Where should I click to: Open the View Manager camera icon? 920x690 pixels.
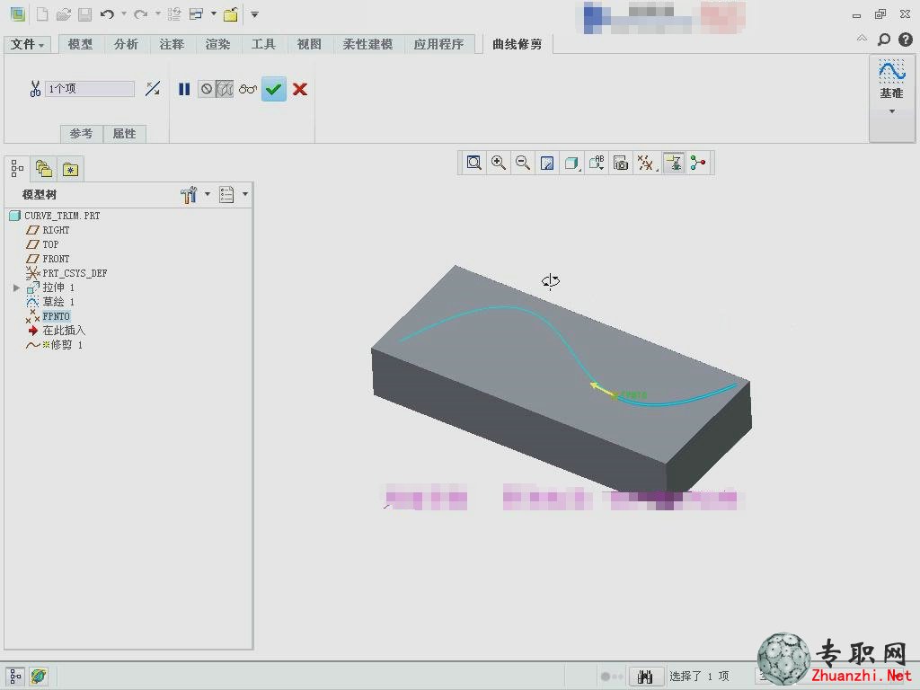coord(621,163)
